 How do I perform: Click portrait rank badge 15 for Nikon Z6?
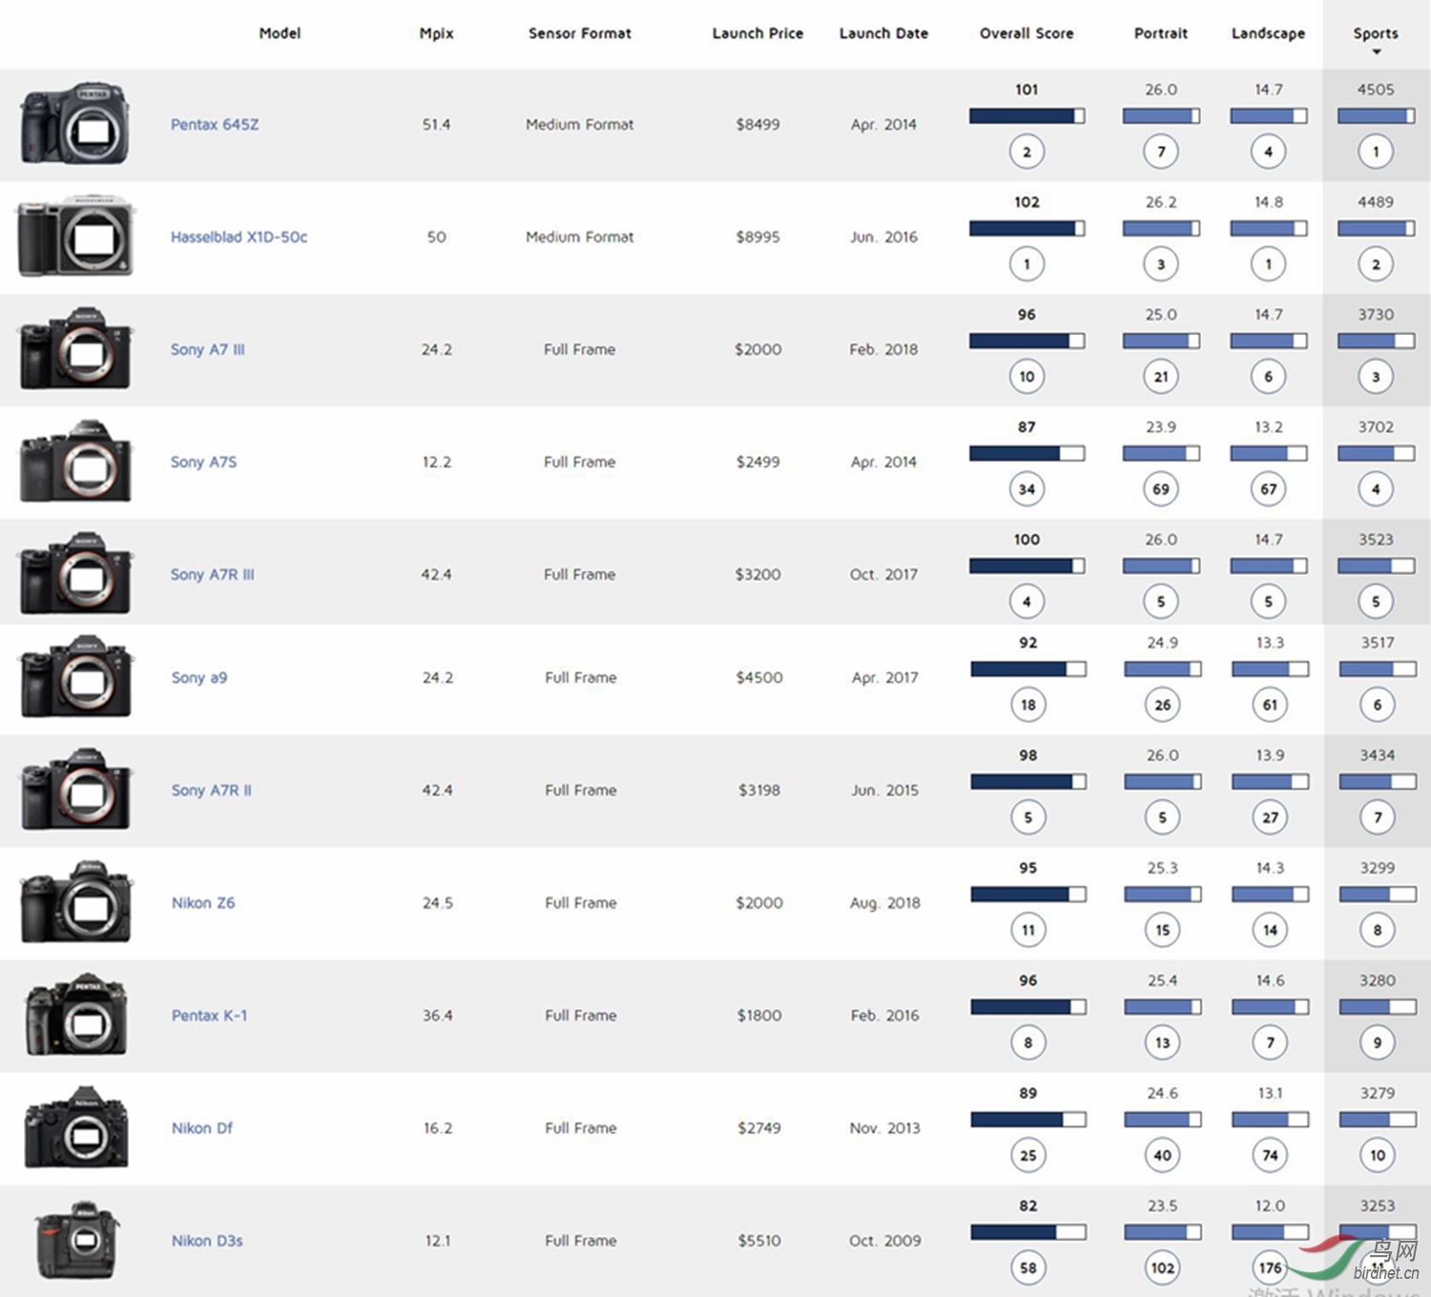click(1162, 930)
